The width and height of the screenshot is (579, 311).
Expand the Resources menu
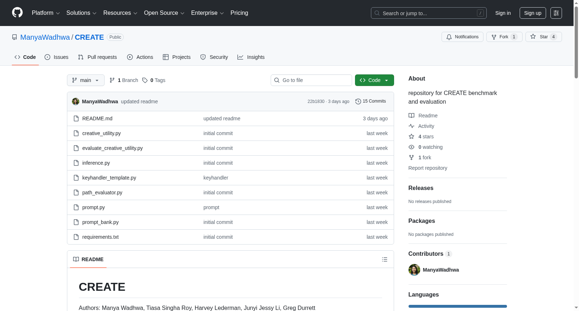(120, 13)
